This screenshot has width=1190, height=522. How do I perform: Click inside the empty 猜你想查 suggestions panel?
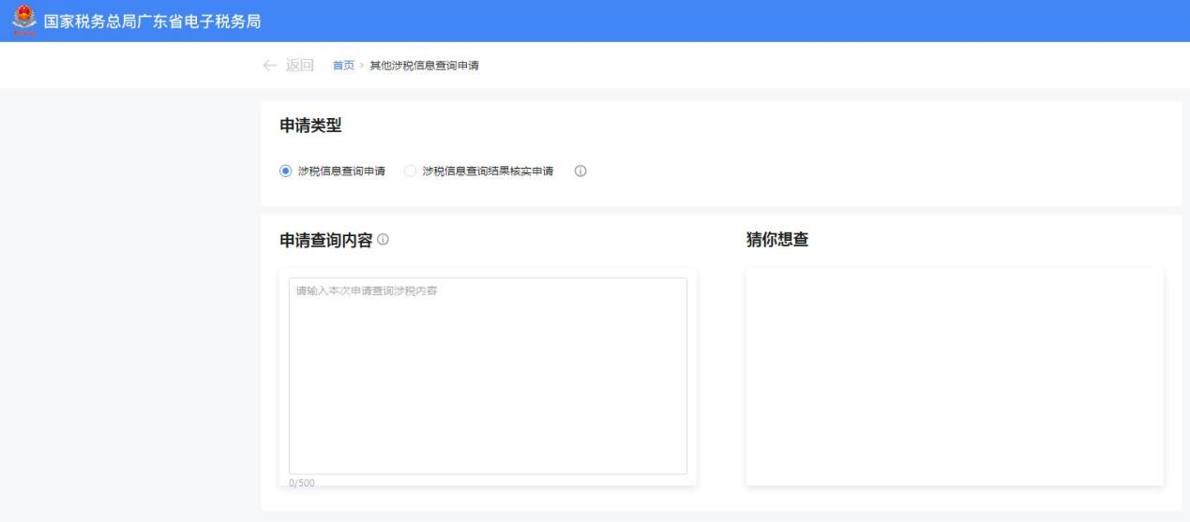point(955,375)
